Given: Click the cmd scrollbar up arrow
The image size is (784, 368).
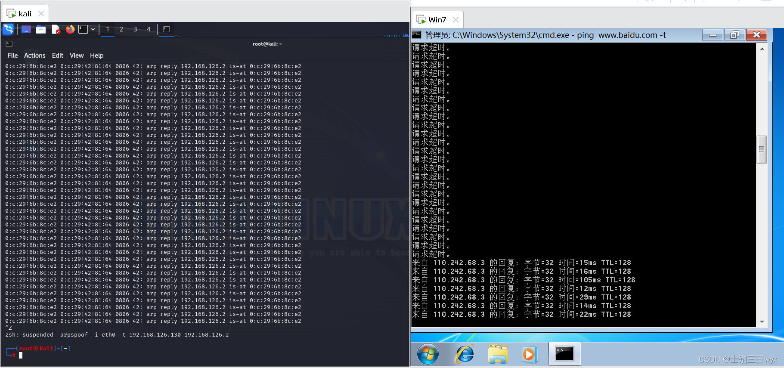Looking at the screenshot, I should point(762,49).
